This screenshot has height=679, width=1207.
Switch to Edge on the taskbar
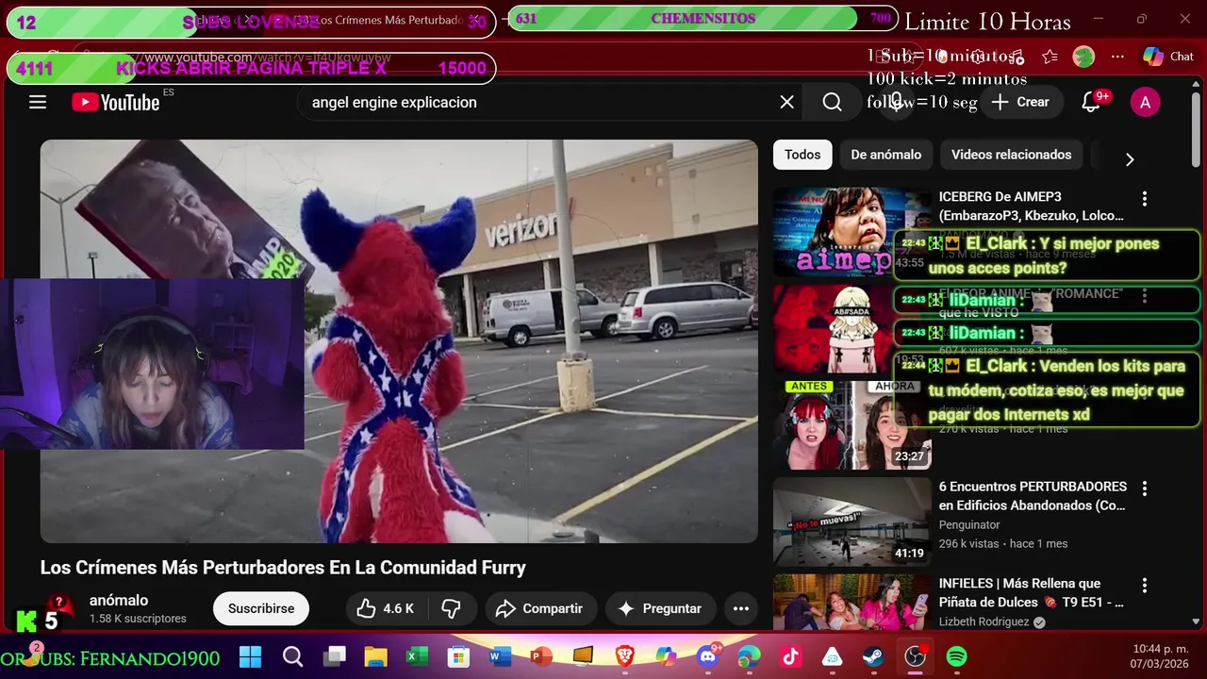tap(750, 656)
